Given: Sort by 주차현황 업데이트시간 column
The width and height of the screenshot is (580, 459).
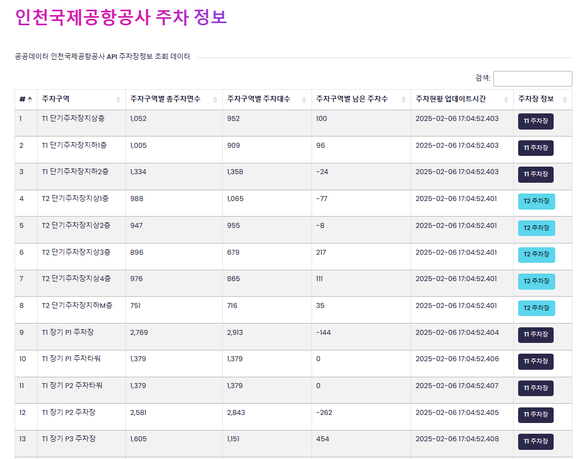Looking at the screenshot, I should [x=462, y=99].
